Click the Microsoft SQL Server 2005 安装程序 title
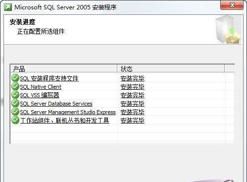 coord(65,7)
